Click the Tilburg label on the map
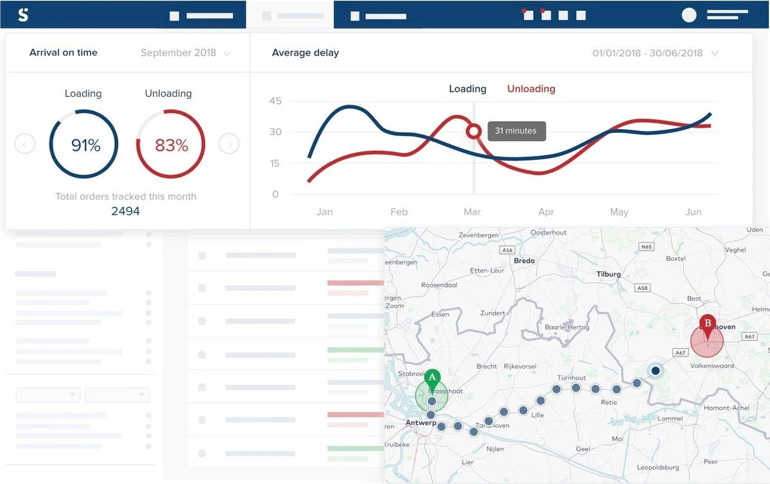770x484 pixels. (608, 274)
